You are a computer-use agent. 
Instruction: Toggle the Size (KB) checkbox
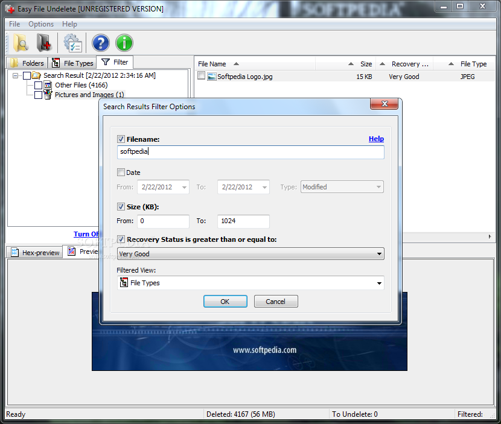pyautogui.click(x=121, y=207)
